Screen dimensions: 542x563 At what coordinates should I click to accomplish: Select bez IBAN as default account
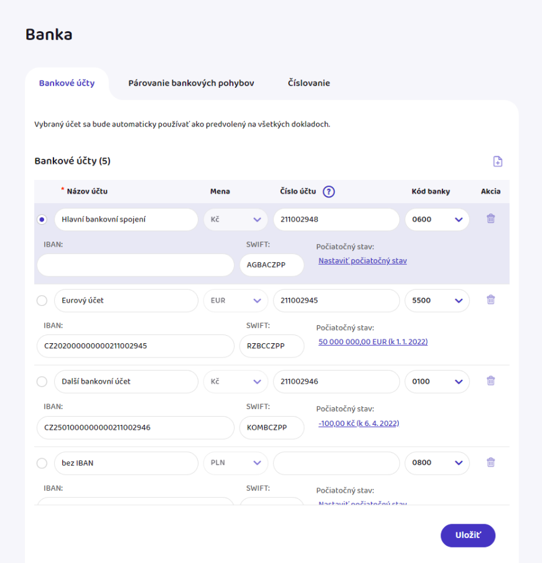click(x=42, y=463)
